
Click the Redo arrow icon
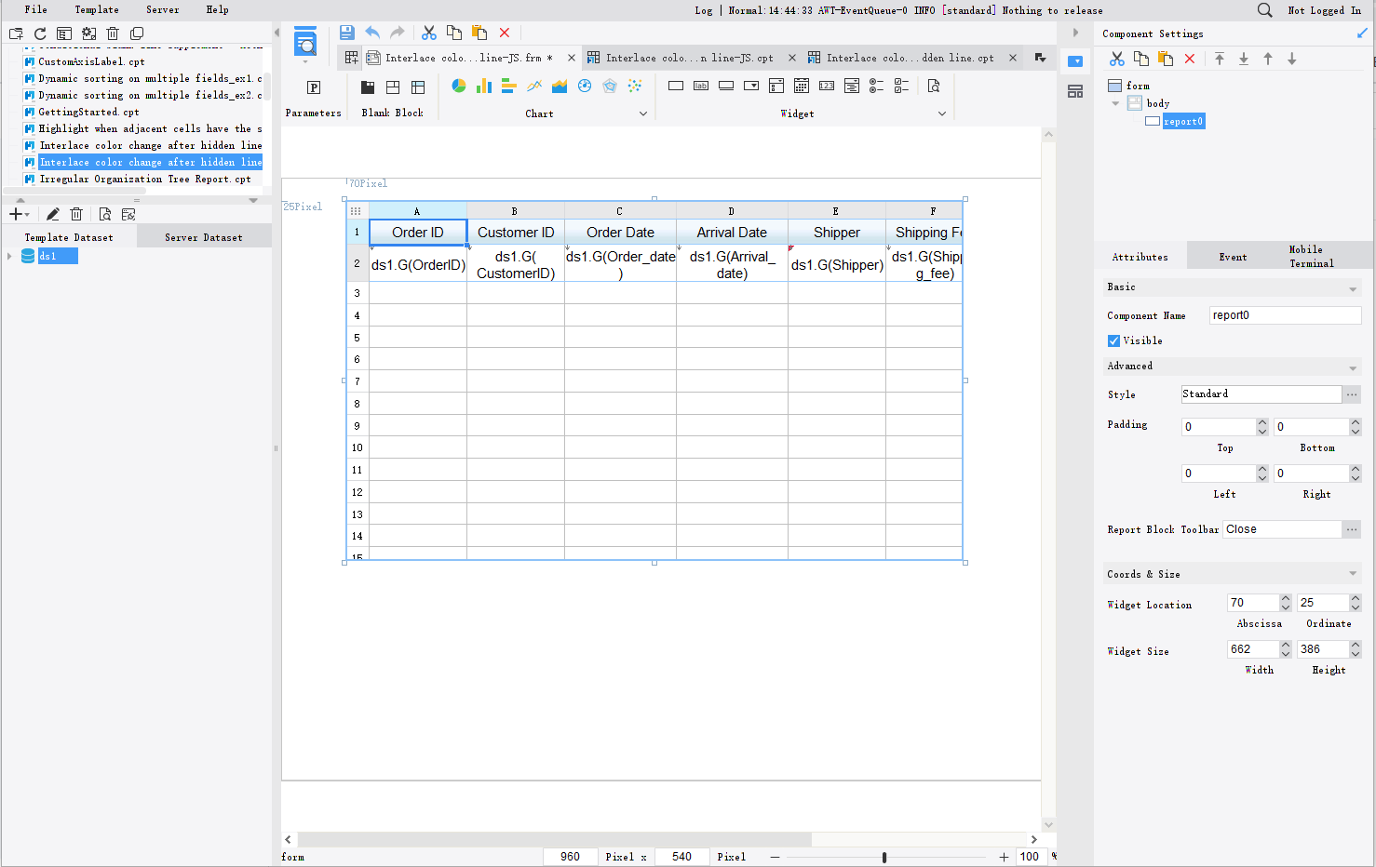398,33
